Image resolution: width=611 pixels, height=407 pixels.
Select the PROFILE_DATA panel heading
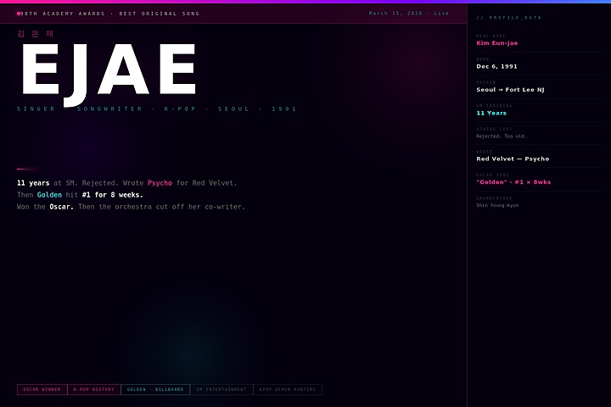(x=508, y=18)
